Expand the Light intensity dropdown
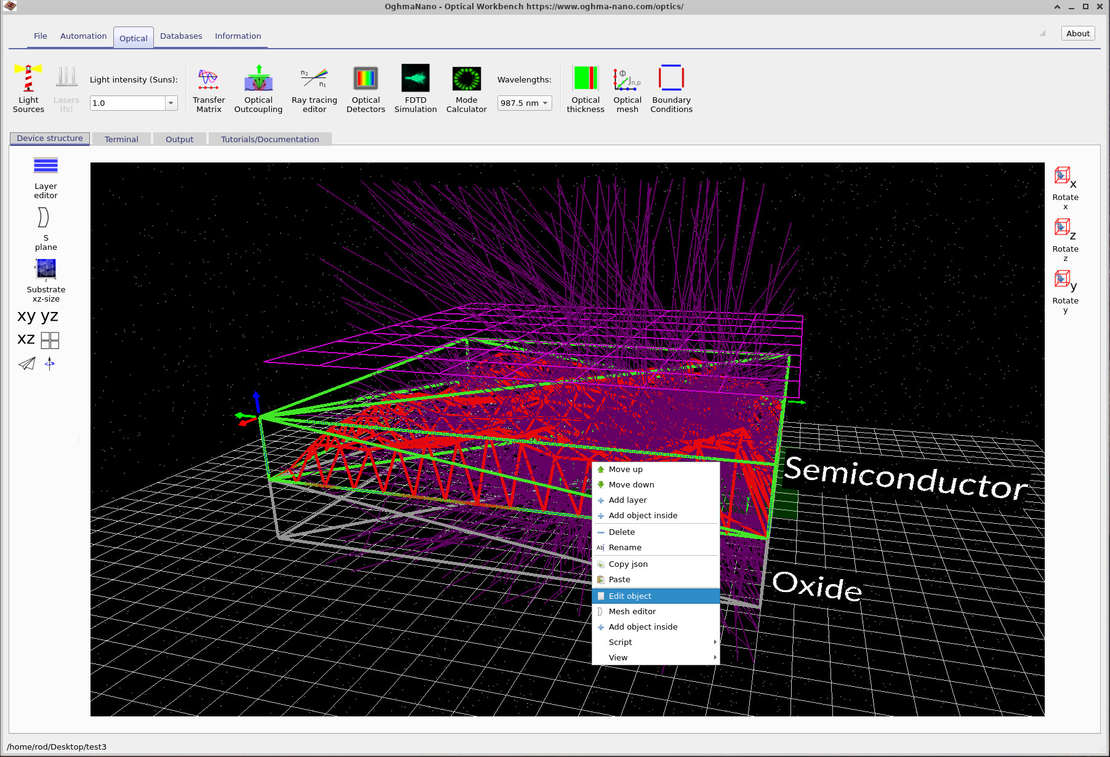The width and height of the screenshot is (1110, 757). click(170, 103)
